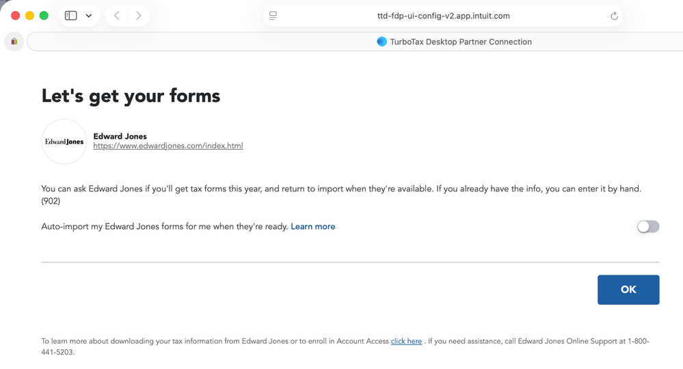Image resolution: width=683 pixels, height=369 pixels.
Task: Click the '(902)' error code text
Action: tap(51, 201)
